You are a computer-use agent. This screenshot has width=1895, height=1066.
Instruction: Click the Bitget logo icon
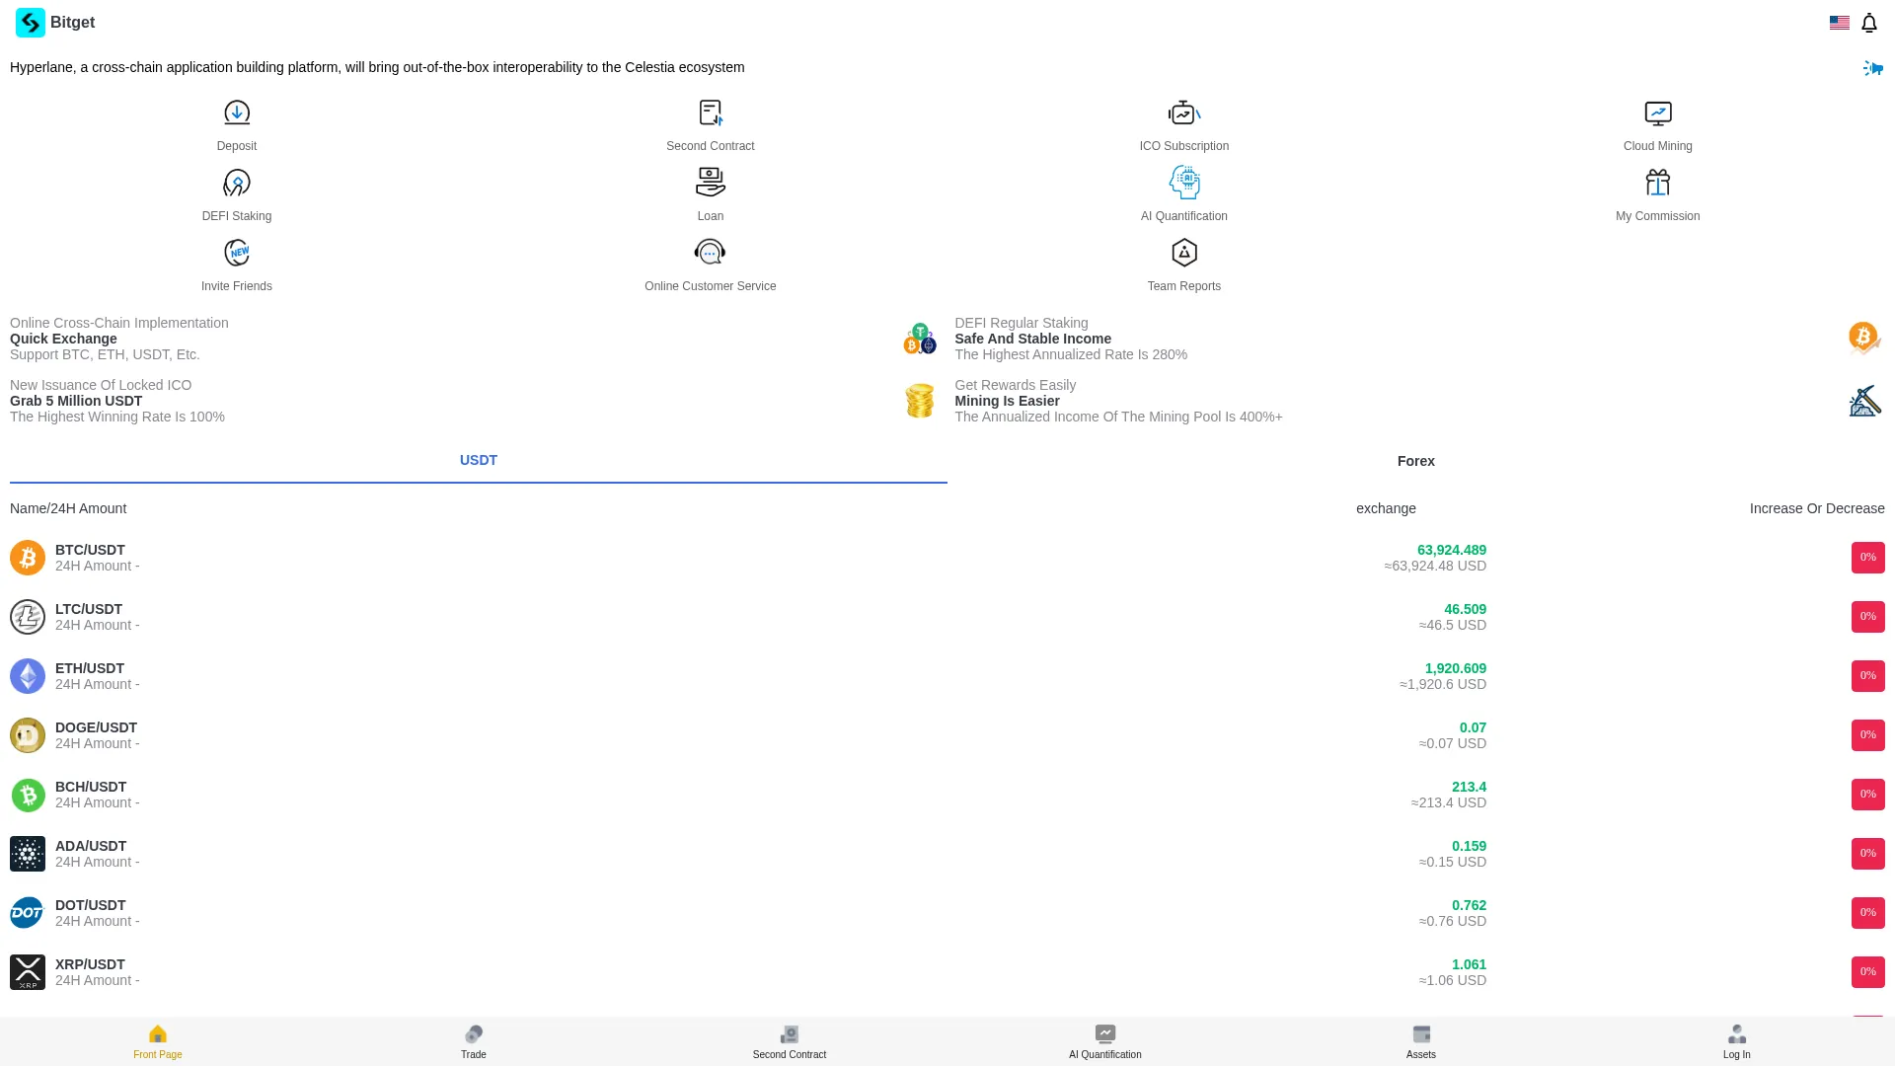click(31, 23)
